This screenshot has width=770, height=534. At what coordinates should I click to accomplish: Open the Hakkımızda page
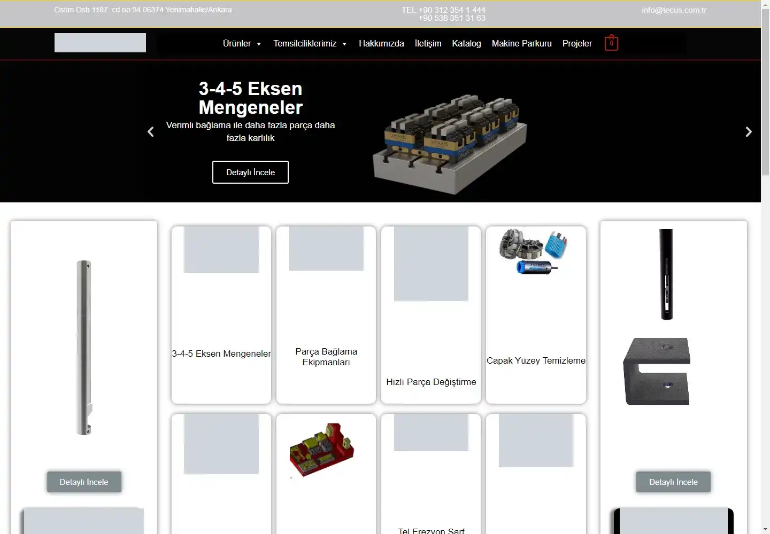click(381, 43)
